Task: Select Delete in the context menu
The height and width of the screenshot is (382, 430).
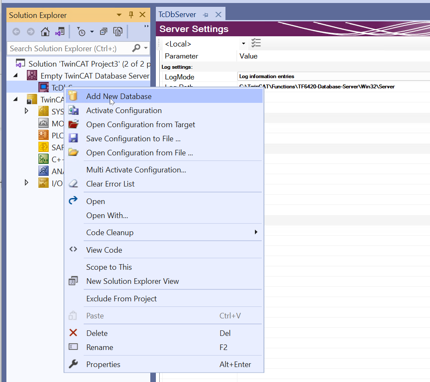Action: [164, 333]
